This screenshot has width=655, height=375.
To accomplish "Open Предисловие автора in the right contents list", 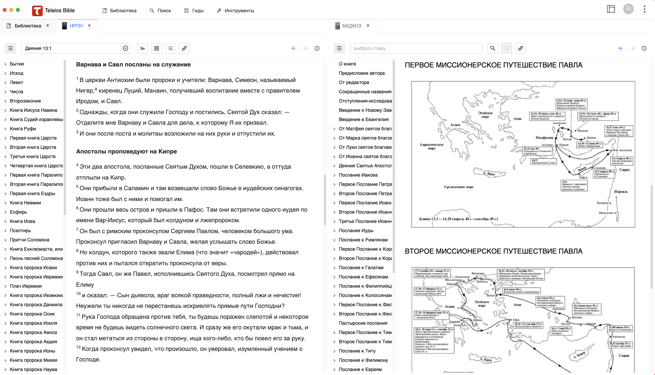I will tap(361, 73).
